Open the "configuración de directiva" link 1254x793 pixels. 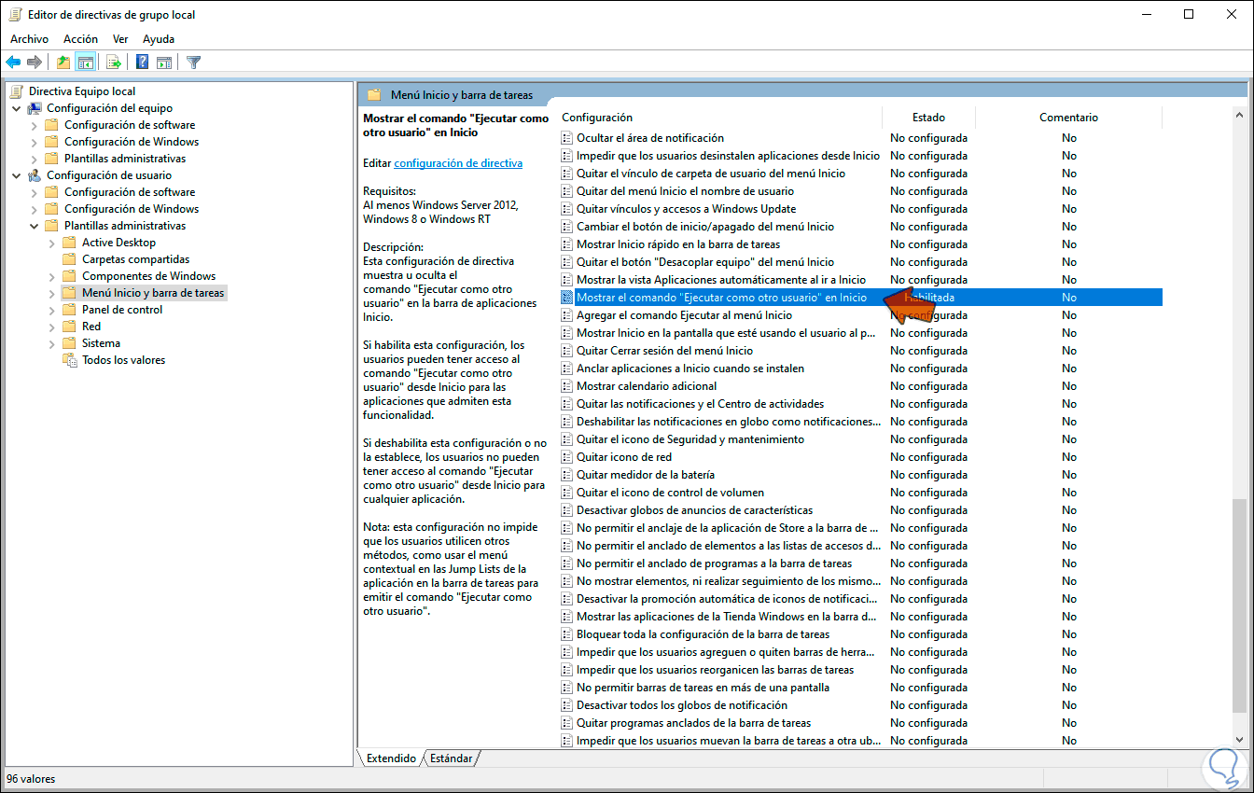click(x=458, y=163)
